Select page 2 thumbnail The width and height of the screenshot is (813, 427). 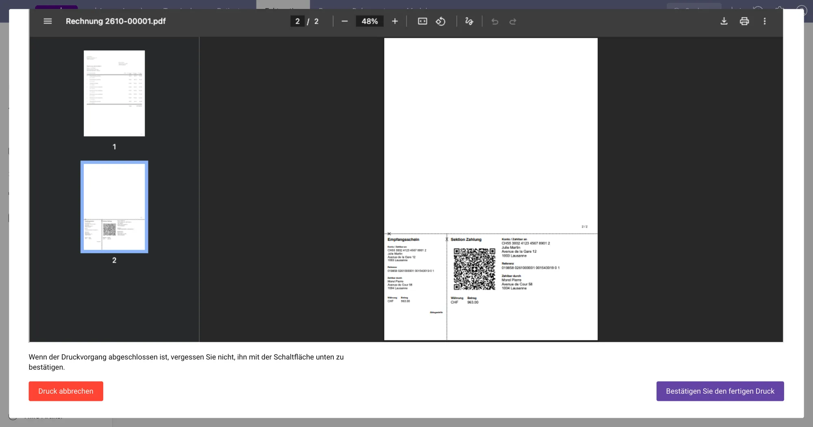pos(114,207)
